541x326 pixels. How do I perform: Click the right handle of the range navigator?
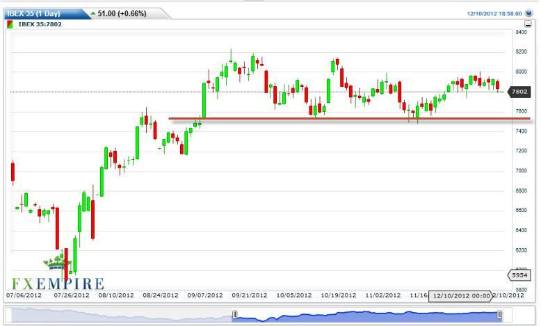coord(499,315)
